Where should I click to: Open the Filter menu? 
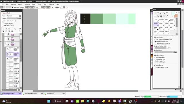(x=39, y=4)
